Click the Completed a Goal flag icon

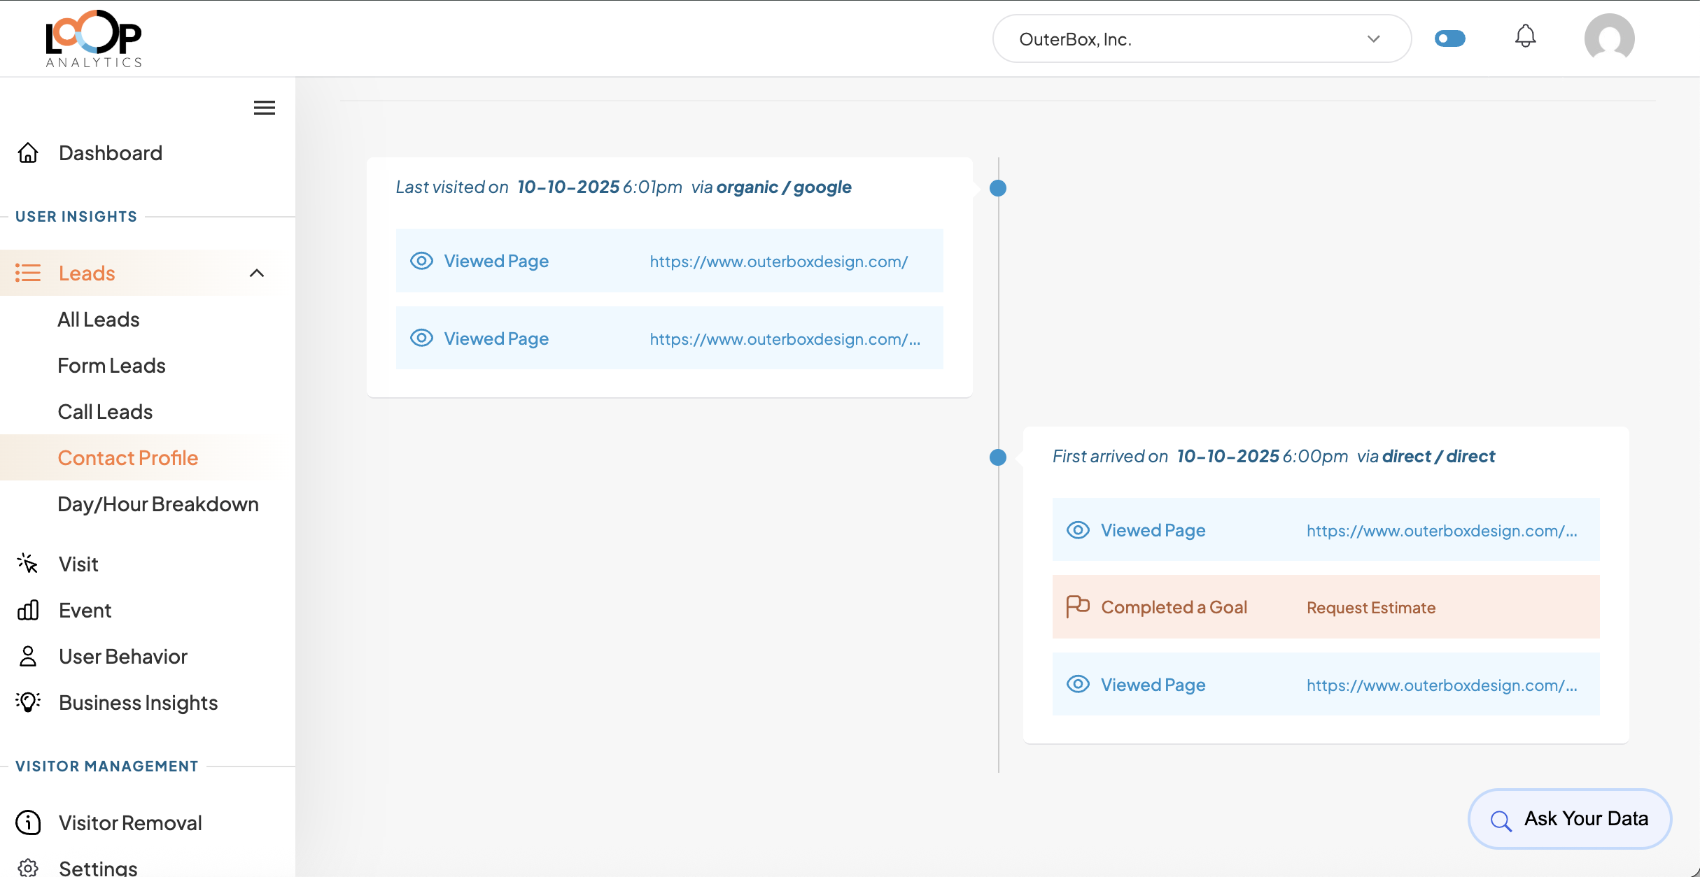(x=1078, y=606)
